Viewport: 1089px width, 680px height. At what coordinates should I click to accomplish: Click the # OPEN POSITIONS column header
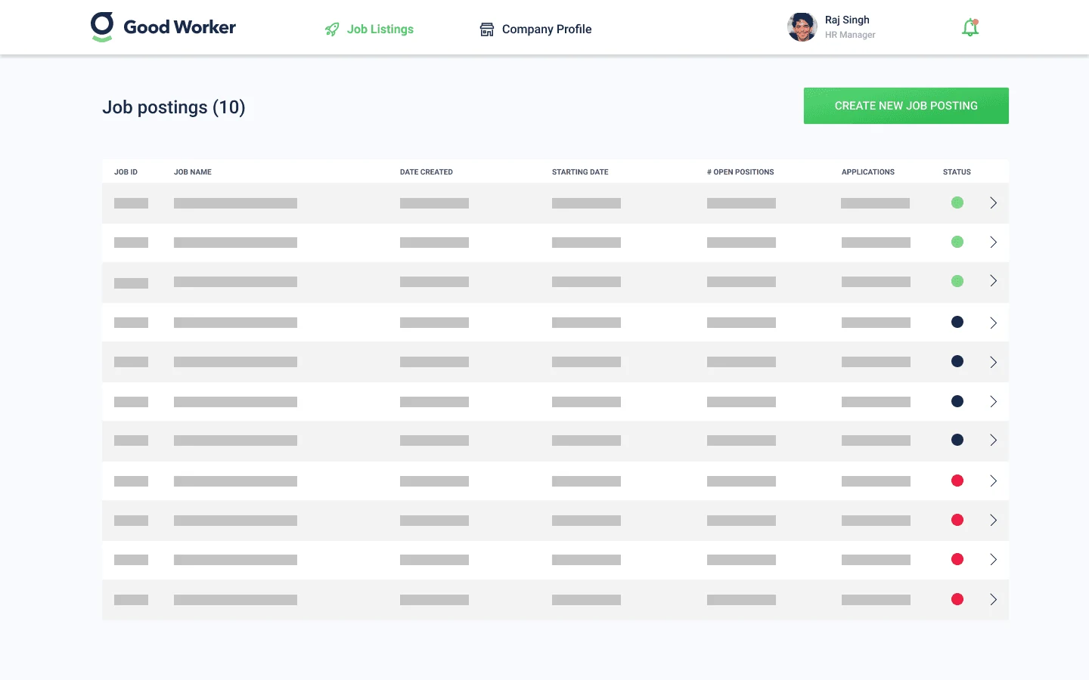point(740,172)
